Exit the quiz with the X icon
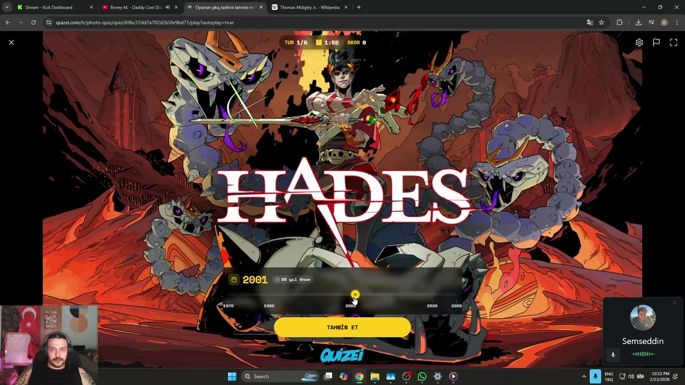 11,42
